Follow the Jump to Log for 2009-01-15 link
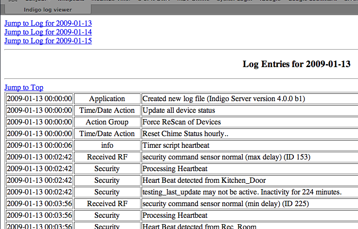The height and width of the screenshot is (229, 358). (x=48, y=41)
